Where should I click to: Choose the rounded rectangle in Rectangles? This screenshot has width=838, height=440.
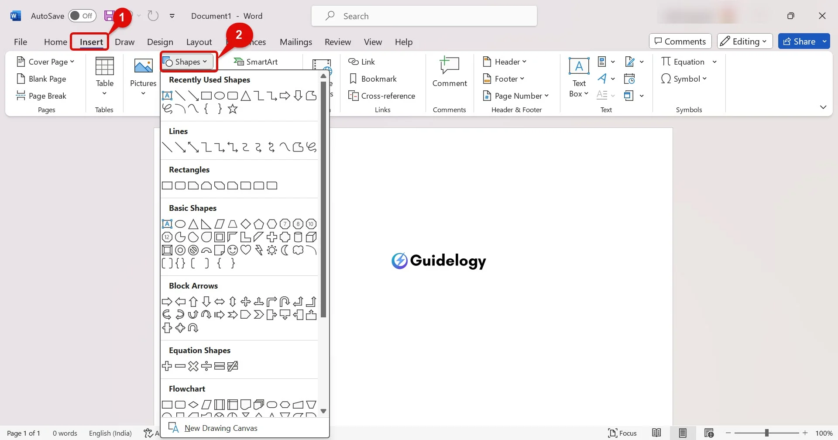pyautogui.click(x=180, y=186)
